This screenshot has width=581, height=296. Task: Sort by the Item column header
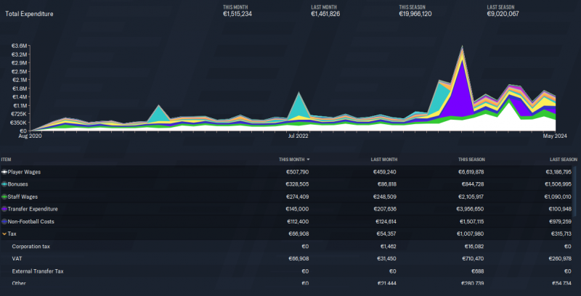(7, 159)
